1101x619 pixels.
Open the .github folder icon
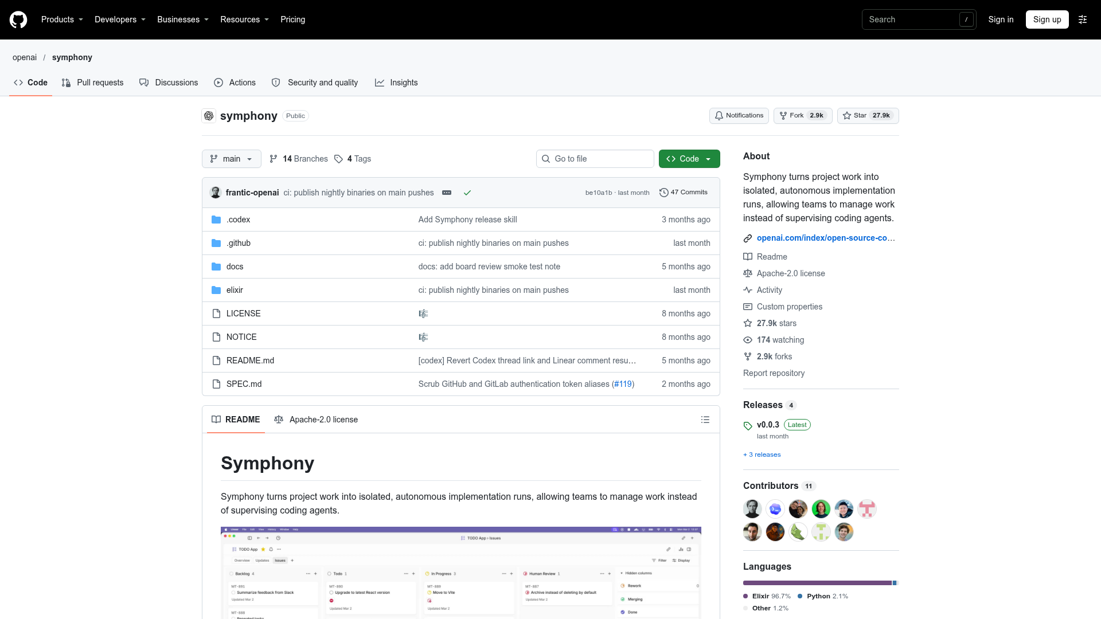(x=216, y=243)
